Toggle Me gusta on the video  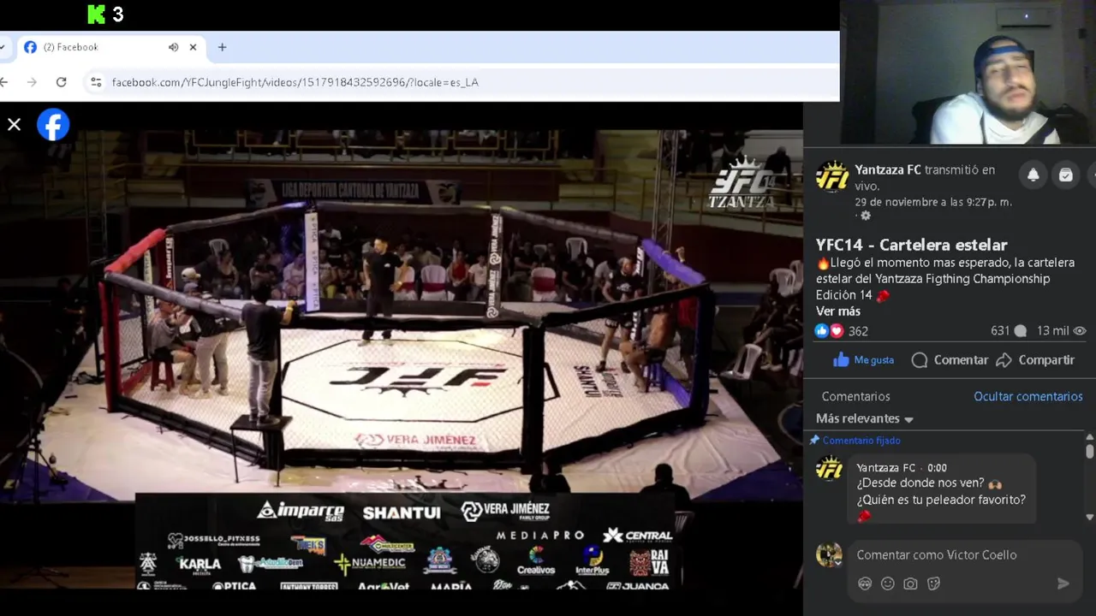(863, 360)
